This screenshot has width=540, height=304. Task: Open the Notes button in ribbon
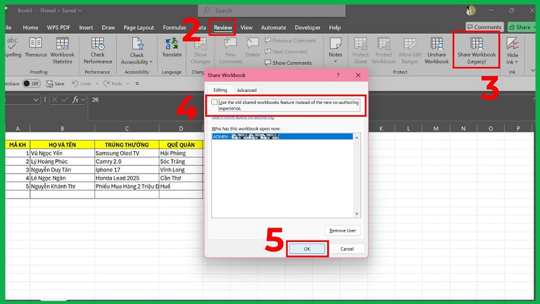(x=335, y=47)
